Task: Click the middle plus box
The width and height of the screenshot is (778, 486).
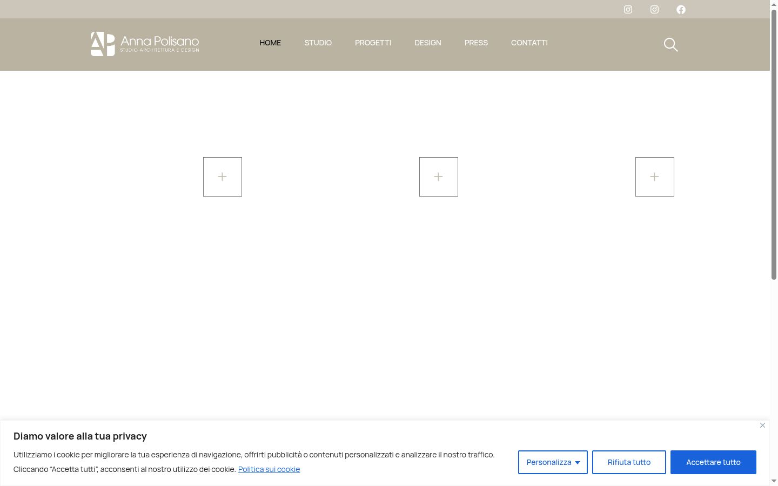Action: pyautogui.click(x=439, y=177)
